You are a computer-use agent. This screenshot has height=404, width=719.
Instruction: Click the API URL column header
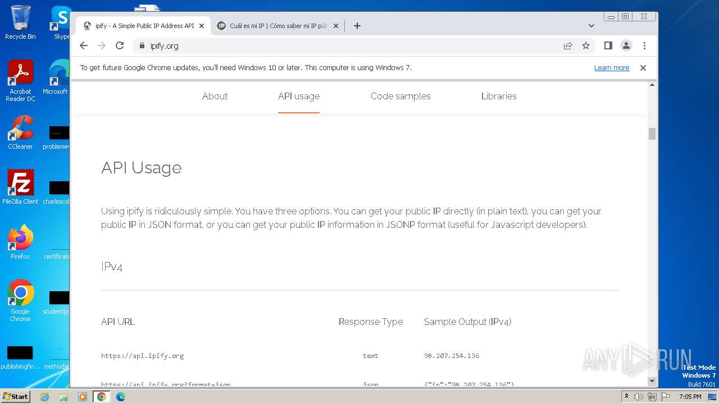[x=118, y=322]
